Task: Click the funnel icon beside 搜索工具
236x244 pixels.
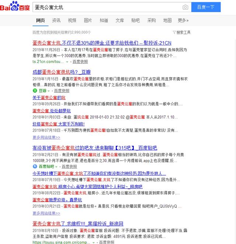Action: [174, 32]
